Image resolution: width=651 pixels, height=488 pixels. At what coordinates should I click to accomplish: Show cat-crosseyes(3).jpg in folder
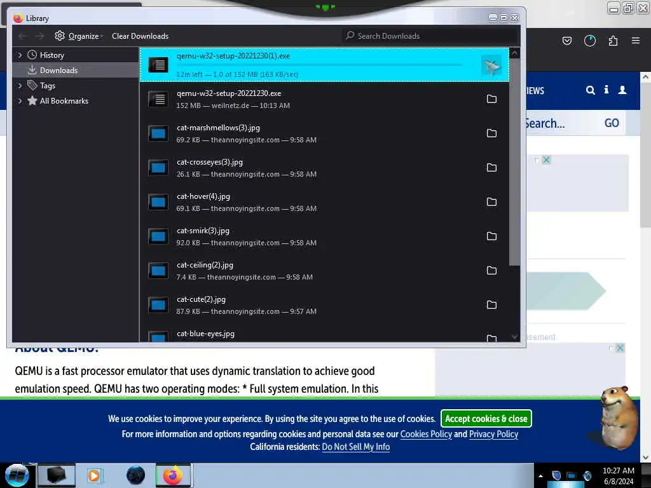(491, 168)
